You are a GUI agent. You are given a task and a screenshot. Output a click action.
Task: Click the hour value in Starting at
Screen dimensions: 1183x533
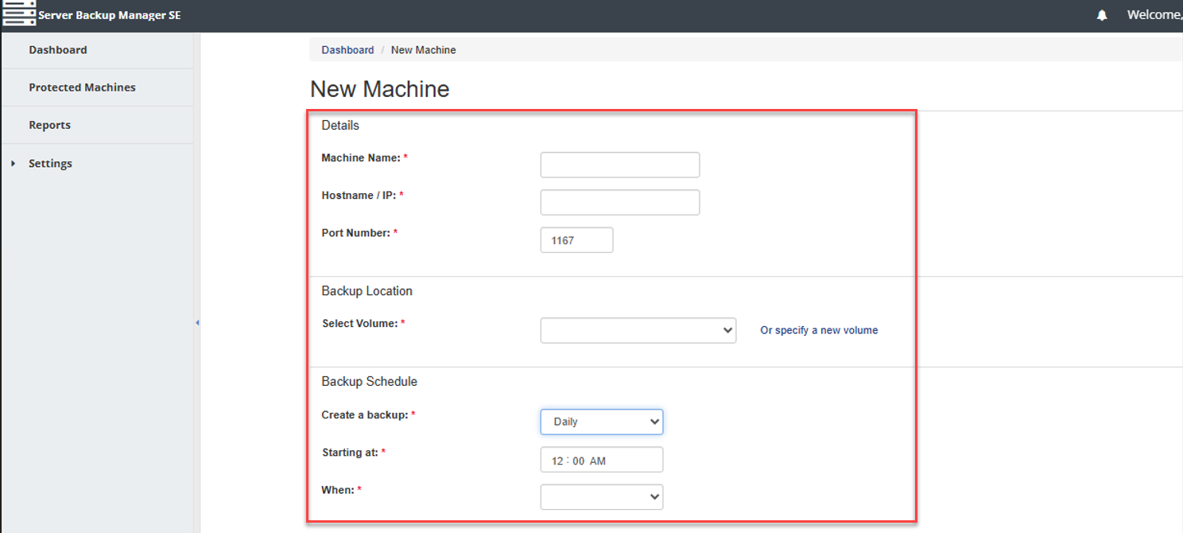coord(557,461)
